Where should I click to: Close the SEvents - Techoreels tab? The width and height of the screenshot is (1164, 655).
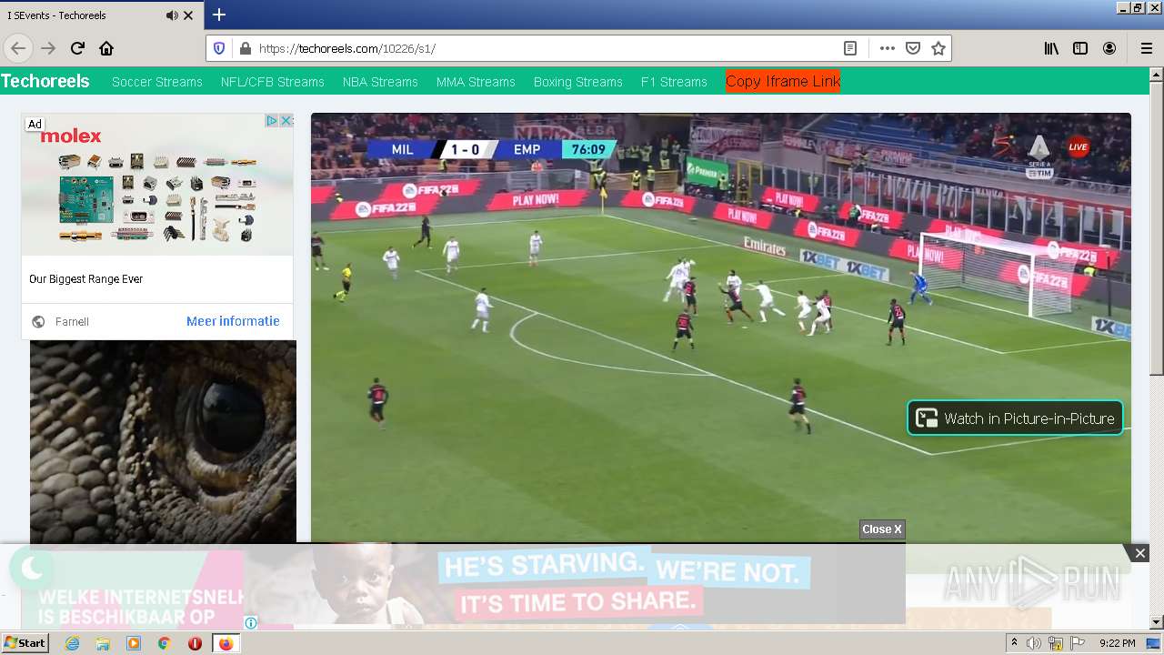(x=188, y=15)
